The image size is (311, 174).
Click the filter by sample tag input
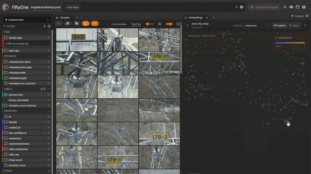[27, 44]
